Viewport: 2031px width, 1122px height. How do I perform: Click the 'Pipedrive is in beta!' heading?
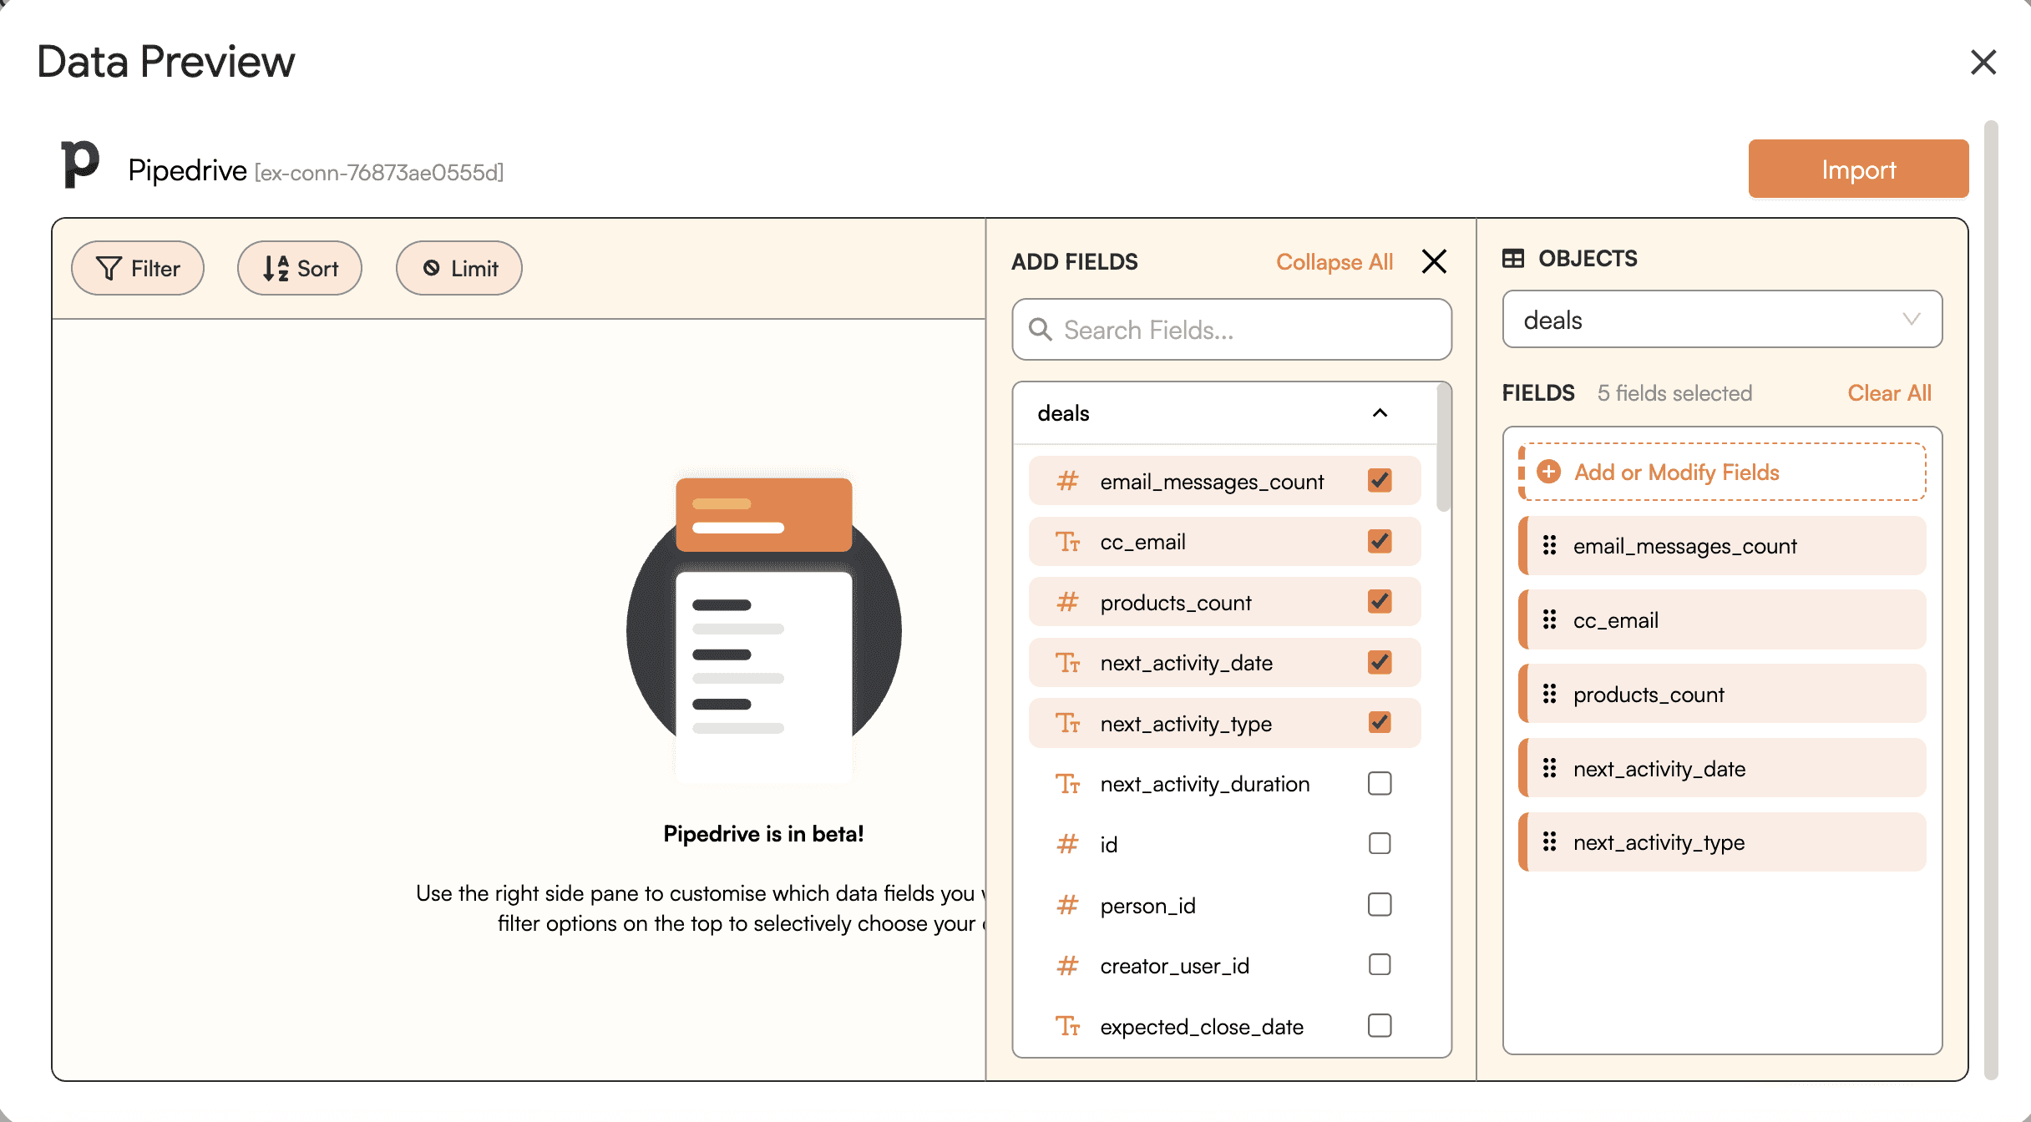click(x=763, y=834)
